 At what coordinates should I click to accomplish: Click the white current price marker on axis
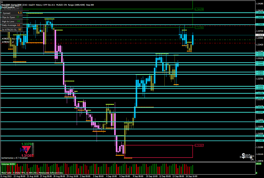click(259, 35)
